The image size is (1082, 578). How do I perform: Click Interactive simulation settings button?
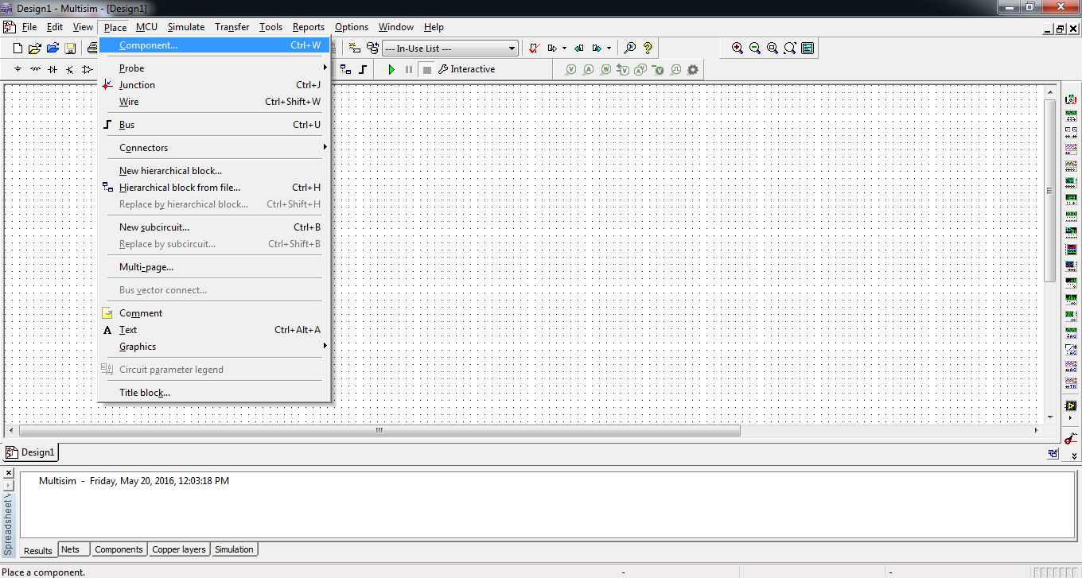pos(466,69)
